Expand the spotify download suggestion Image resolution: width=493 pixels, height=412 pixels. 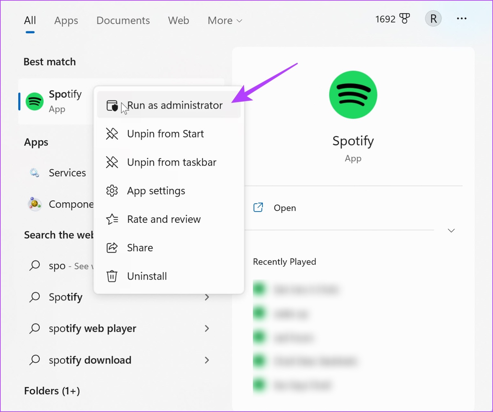tap(207, 360)
